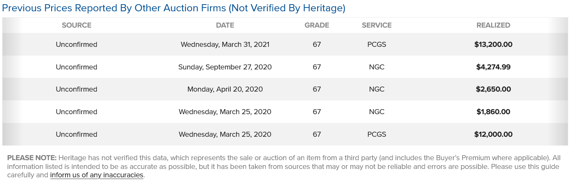Click the $12,000.00 realized price
This screenshot has height=184, width=580.
click(493, 134)
